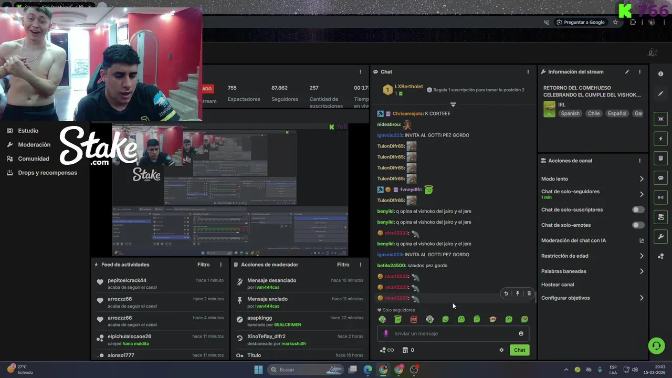This screenshot has height=378, width=672.
Task: Open external link for Moderación del chat con IA
Action: coord(642,240)
